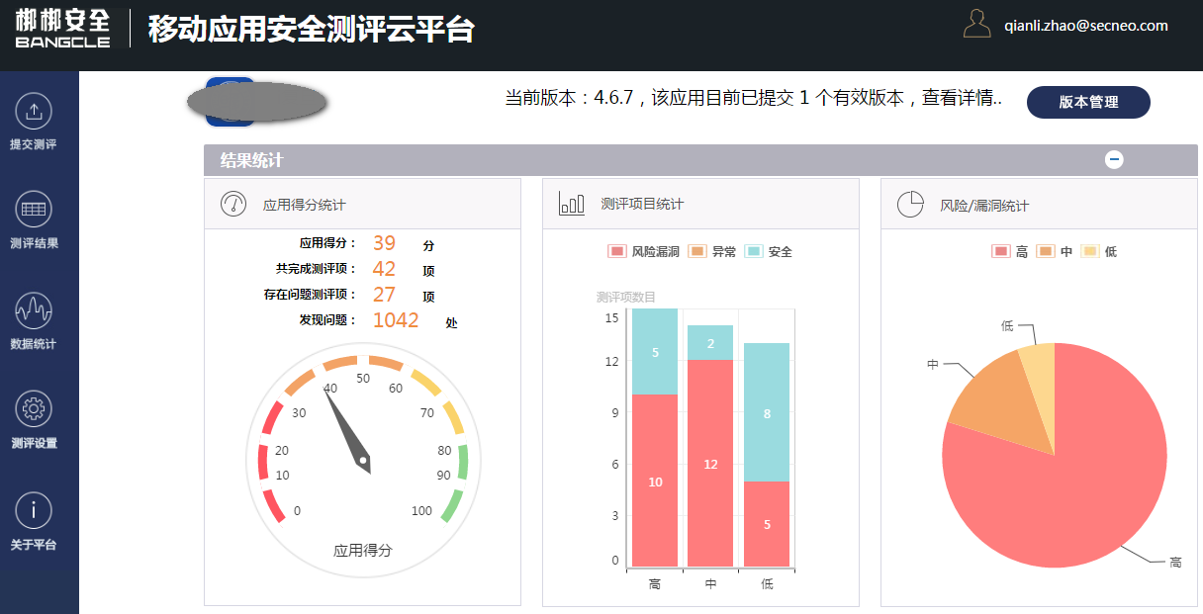The height and width of the screenshot is (614, 1203).
Task: Toggle 异常 series in bar chart legend
Action: (x=696, y=252)
